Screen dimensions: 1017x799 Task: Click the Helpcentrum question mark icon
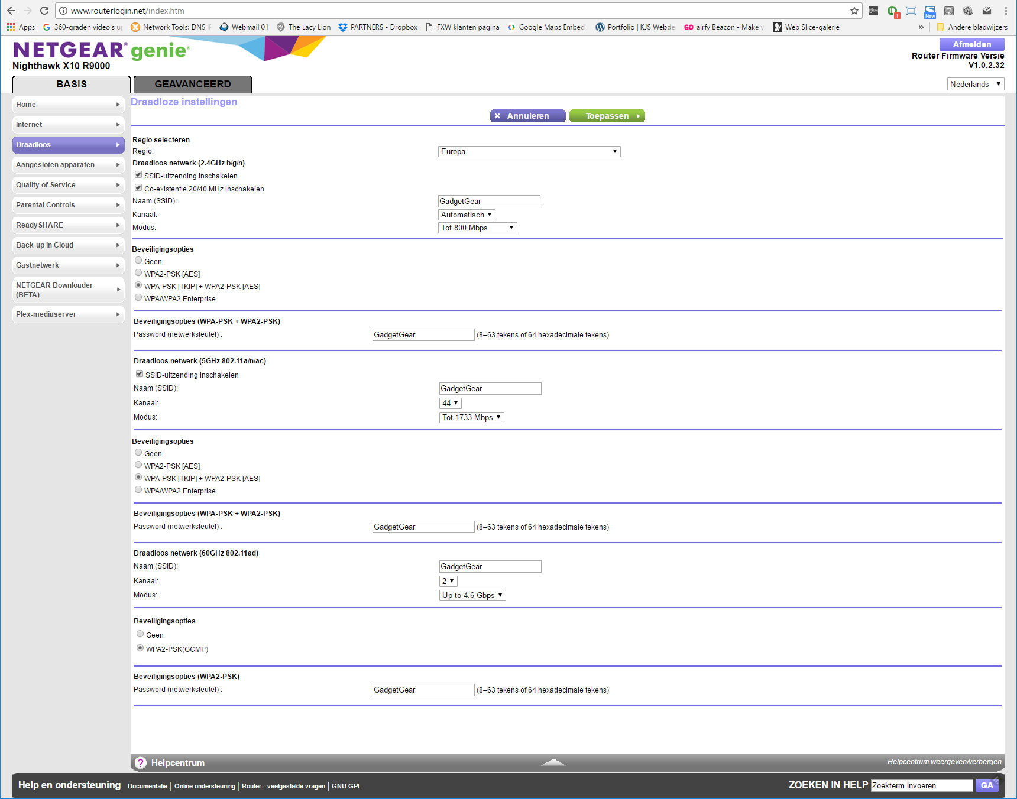click(x=141, y=763)
